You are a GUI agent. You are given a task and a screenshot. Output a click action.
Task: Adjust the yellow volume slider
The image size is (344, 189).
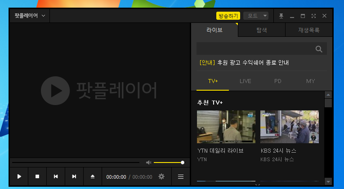[x=169, y=163]
